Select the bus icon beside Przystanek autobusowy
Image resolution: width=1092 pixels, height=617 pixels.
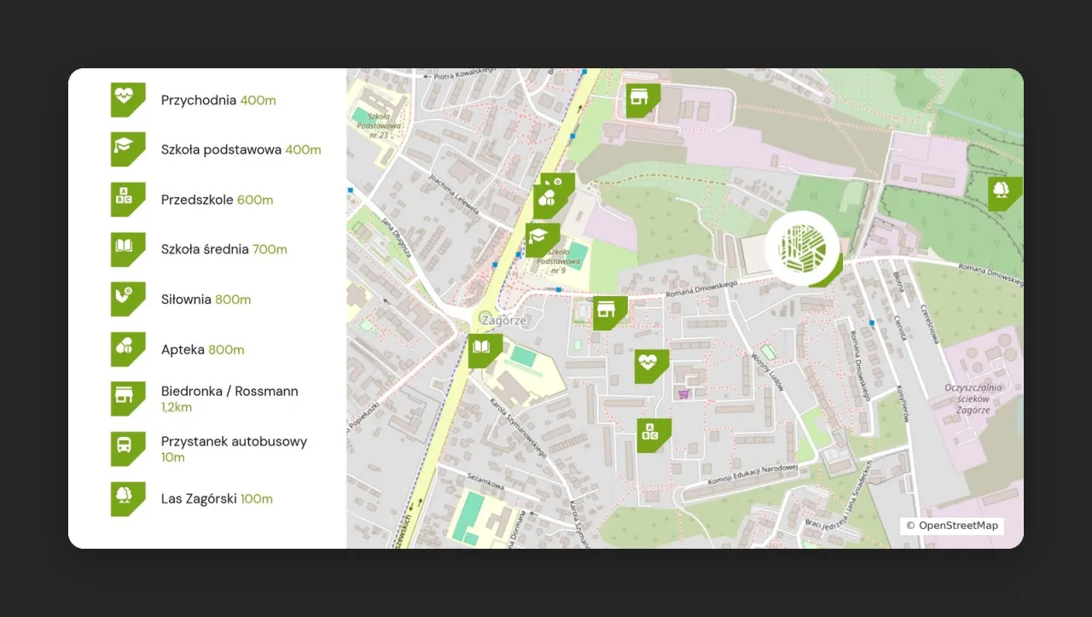click(x=128, y=449)
